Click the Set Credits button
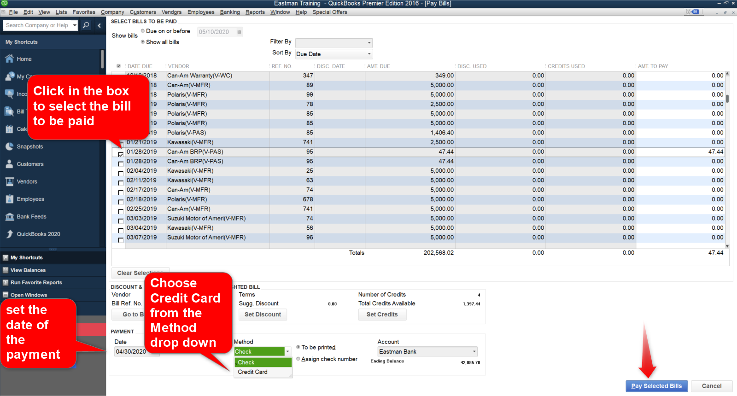 382,314
